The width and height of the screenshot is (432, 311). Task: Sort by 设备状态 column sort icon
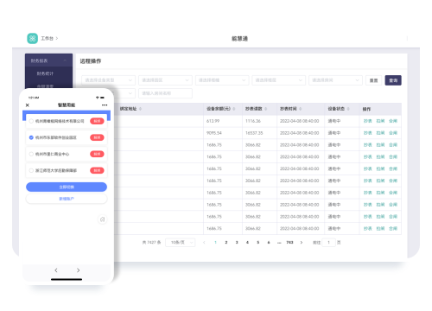click(x=348, y=109)
